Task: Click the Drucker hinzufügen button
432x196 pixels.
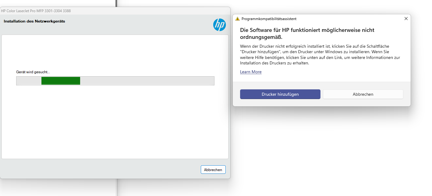Action: [x=280, y=94]
